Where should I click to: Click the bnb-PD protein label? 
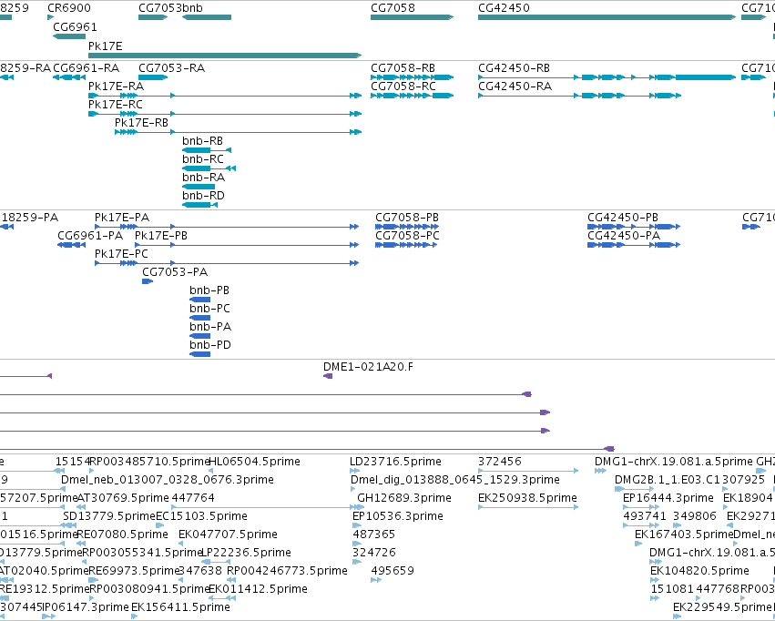click(x=210, y=345)
